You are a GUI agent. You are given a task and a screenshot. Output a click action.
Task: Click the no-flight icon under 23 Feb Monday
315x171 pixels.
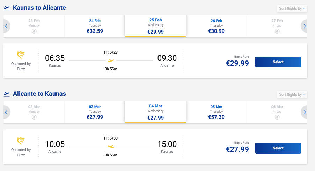(34, 31)
